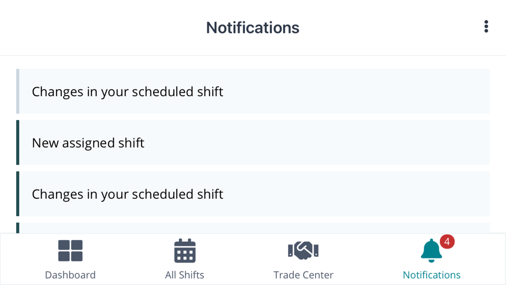Open the three-dot more options menu
This screenshot has width=506, height=285.
[486, 27]
